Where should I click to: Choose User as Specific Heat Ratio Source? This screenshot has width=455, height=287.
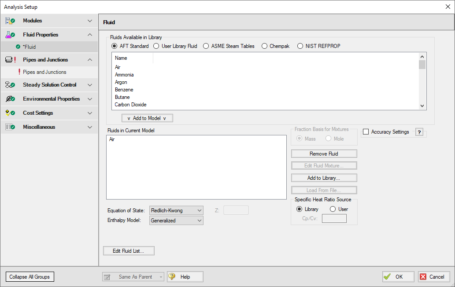point(333,209)
